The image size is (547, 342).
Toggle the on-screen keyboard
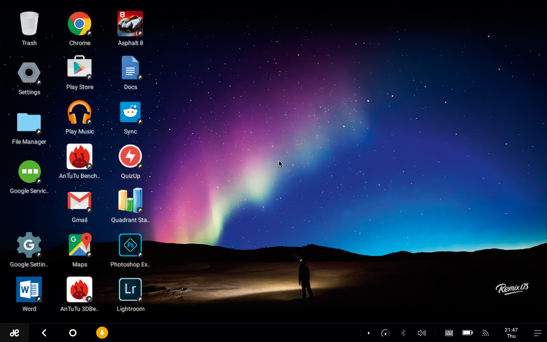point(449,333)
